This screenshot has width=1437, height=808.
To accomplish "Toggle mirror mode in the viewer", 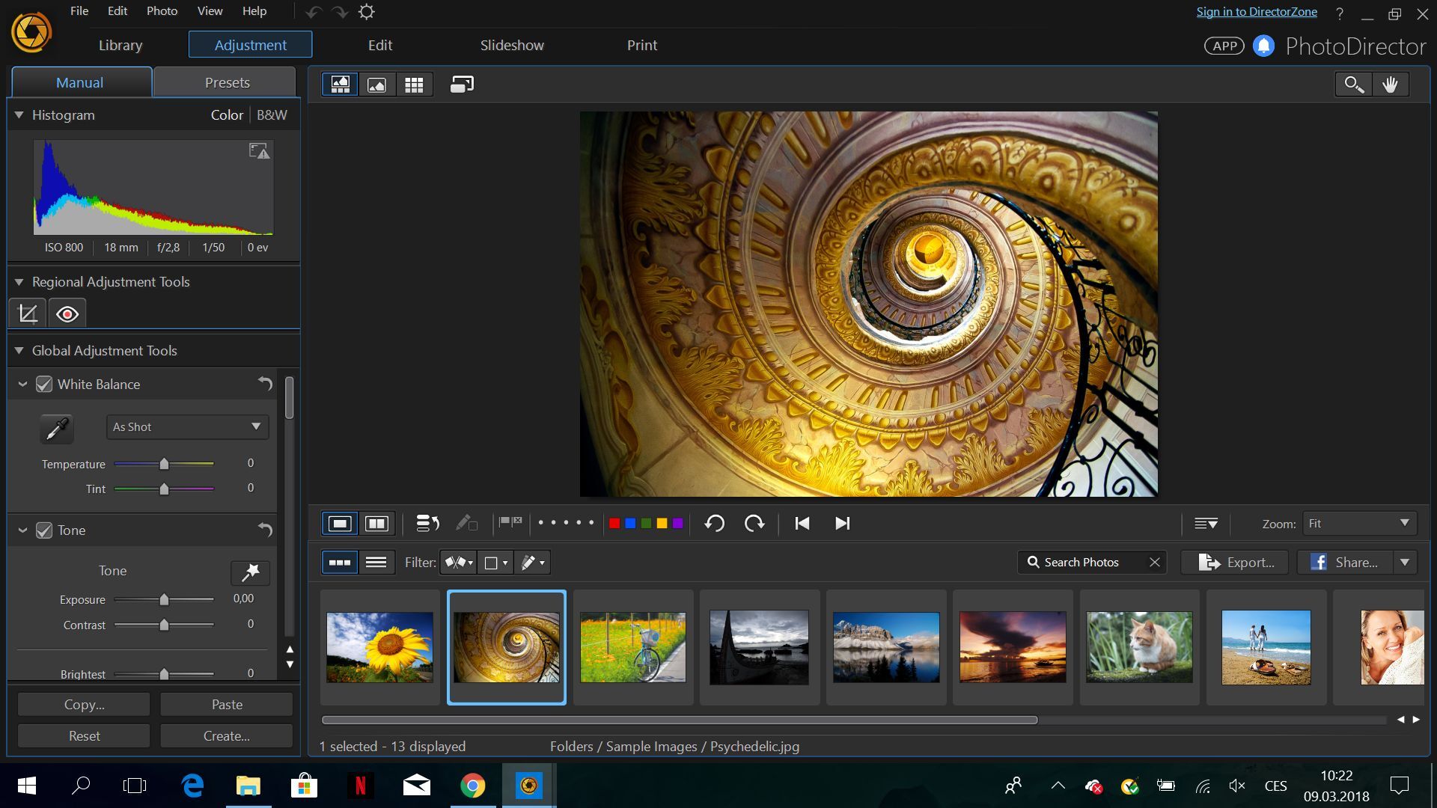I will pyautogui.click(x=462, y=84).
